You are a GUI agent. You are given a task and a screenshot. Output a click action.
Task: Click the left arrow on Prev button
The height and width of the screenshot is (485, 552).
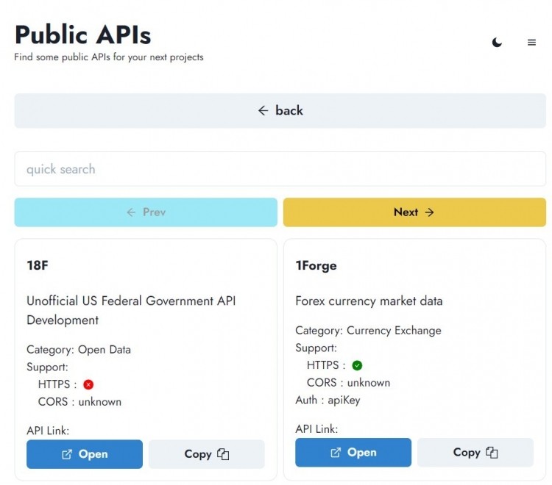[x=131, y=212]
